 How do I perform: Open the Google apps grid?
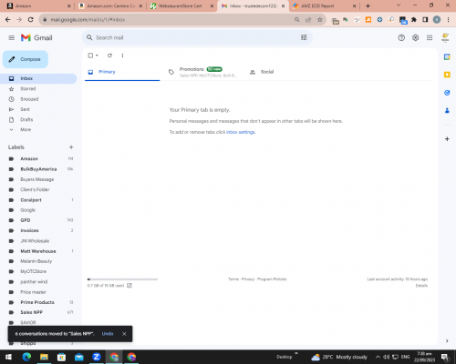click(430, 37)
